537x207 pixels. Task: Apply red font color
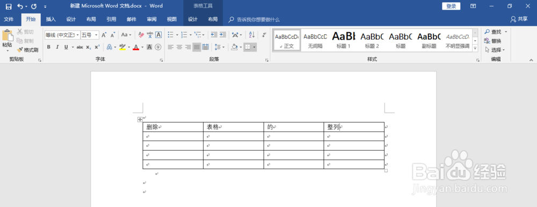click(x=136, y=47)
